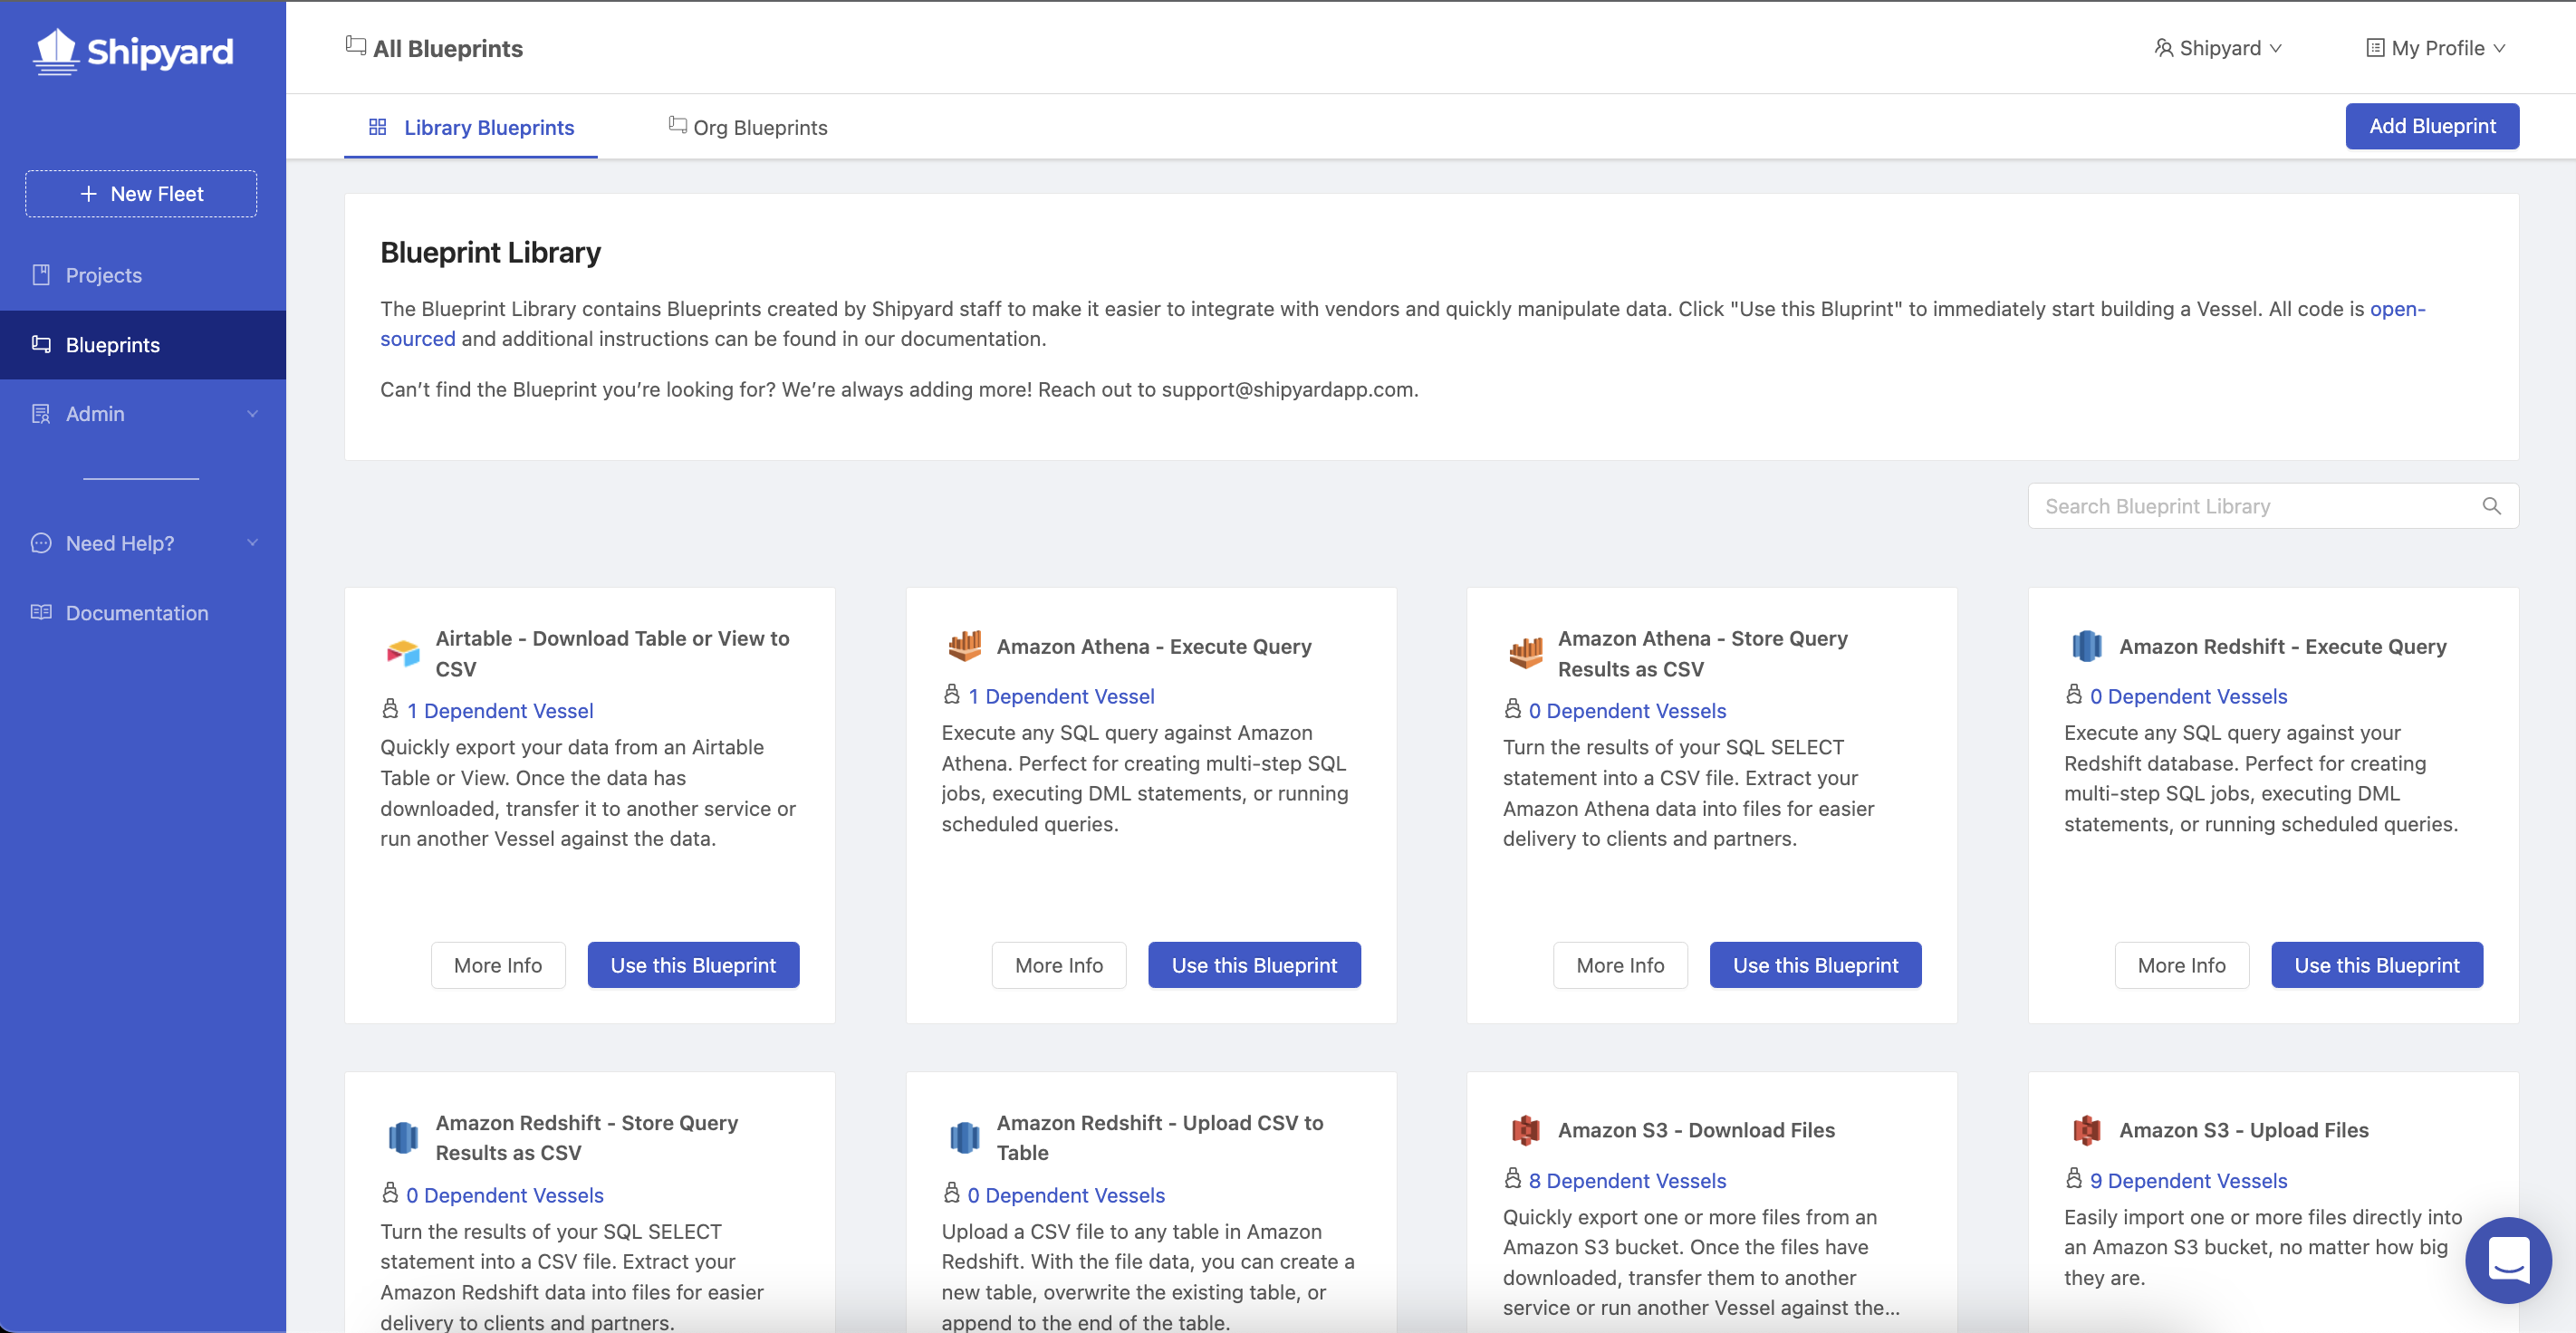Click Amazon Redshift Execute Query icon
The width and height of the screenshot is (2576, 1333).
(x=2087, y=646)
